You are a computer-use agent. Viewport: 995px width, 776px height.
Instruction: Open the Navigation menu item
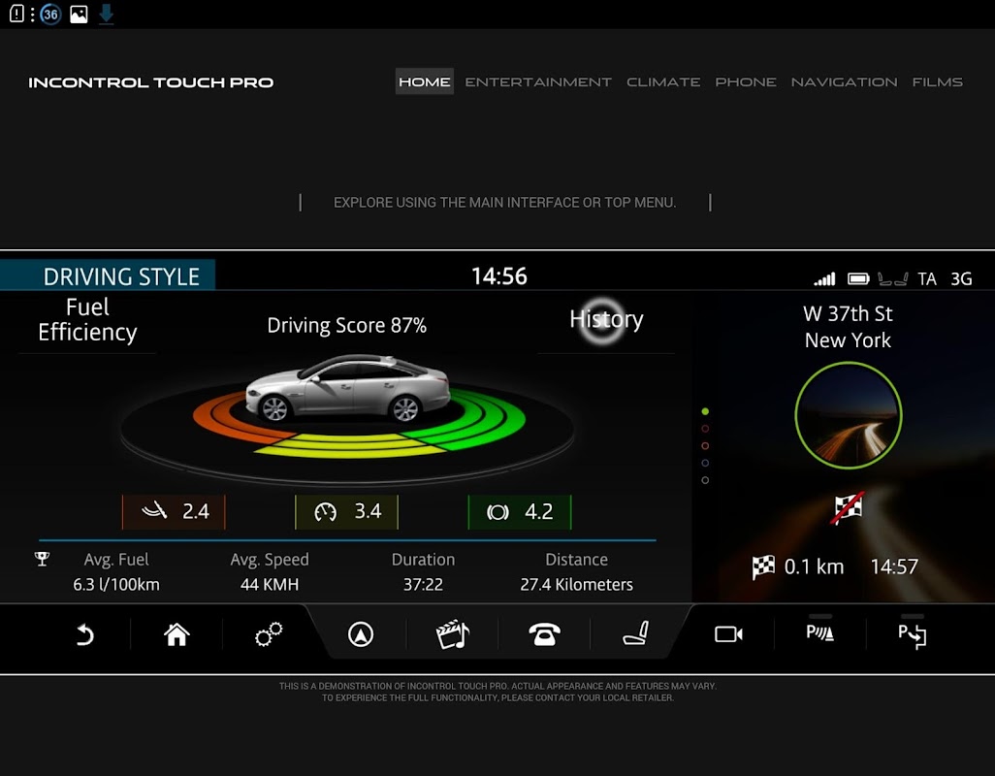pos(844,81)
